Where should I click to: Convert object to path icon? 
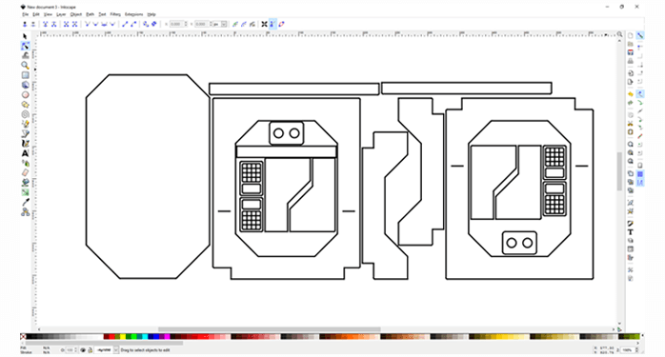(146, 24)
